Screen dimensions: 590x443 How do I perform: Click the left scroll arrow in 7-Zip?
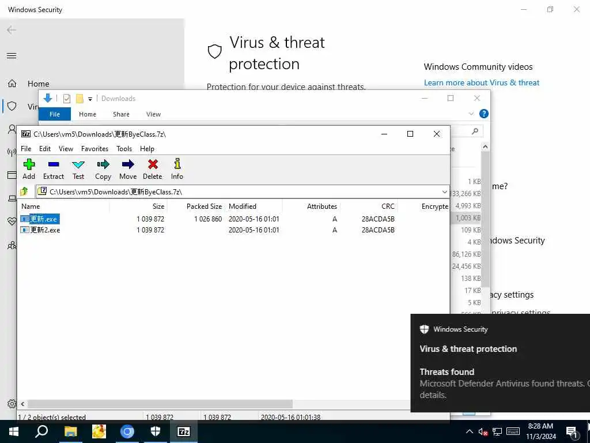22,404
